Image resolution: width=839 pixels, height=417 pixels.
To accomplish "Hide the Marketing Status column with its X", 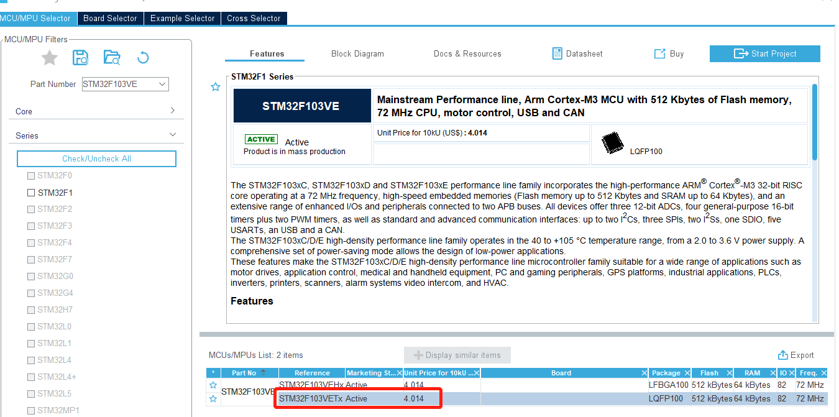I will (x=399, y=373).
